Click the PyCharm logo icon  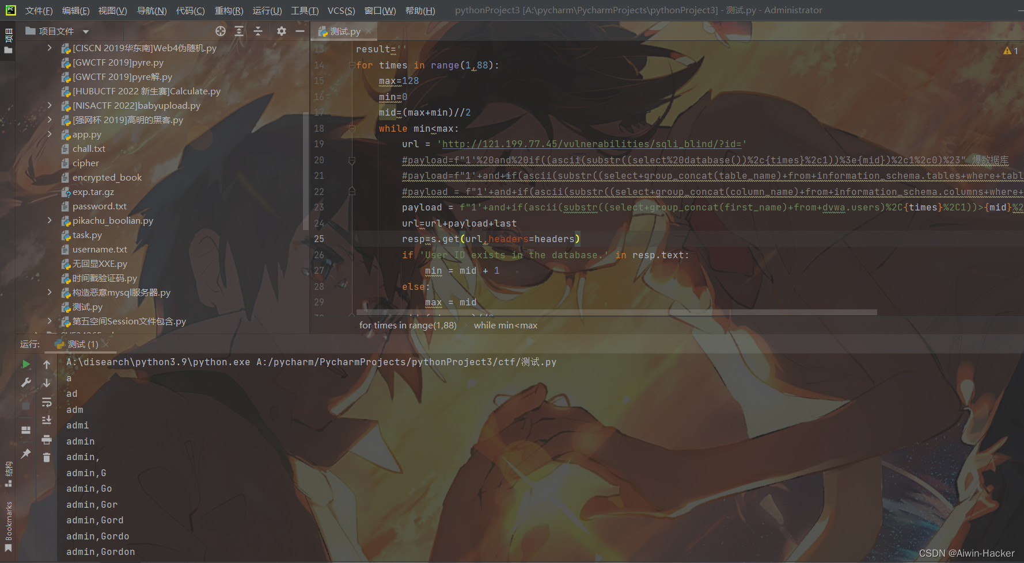point(10,10)
